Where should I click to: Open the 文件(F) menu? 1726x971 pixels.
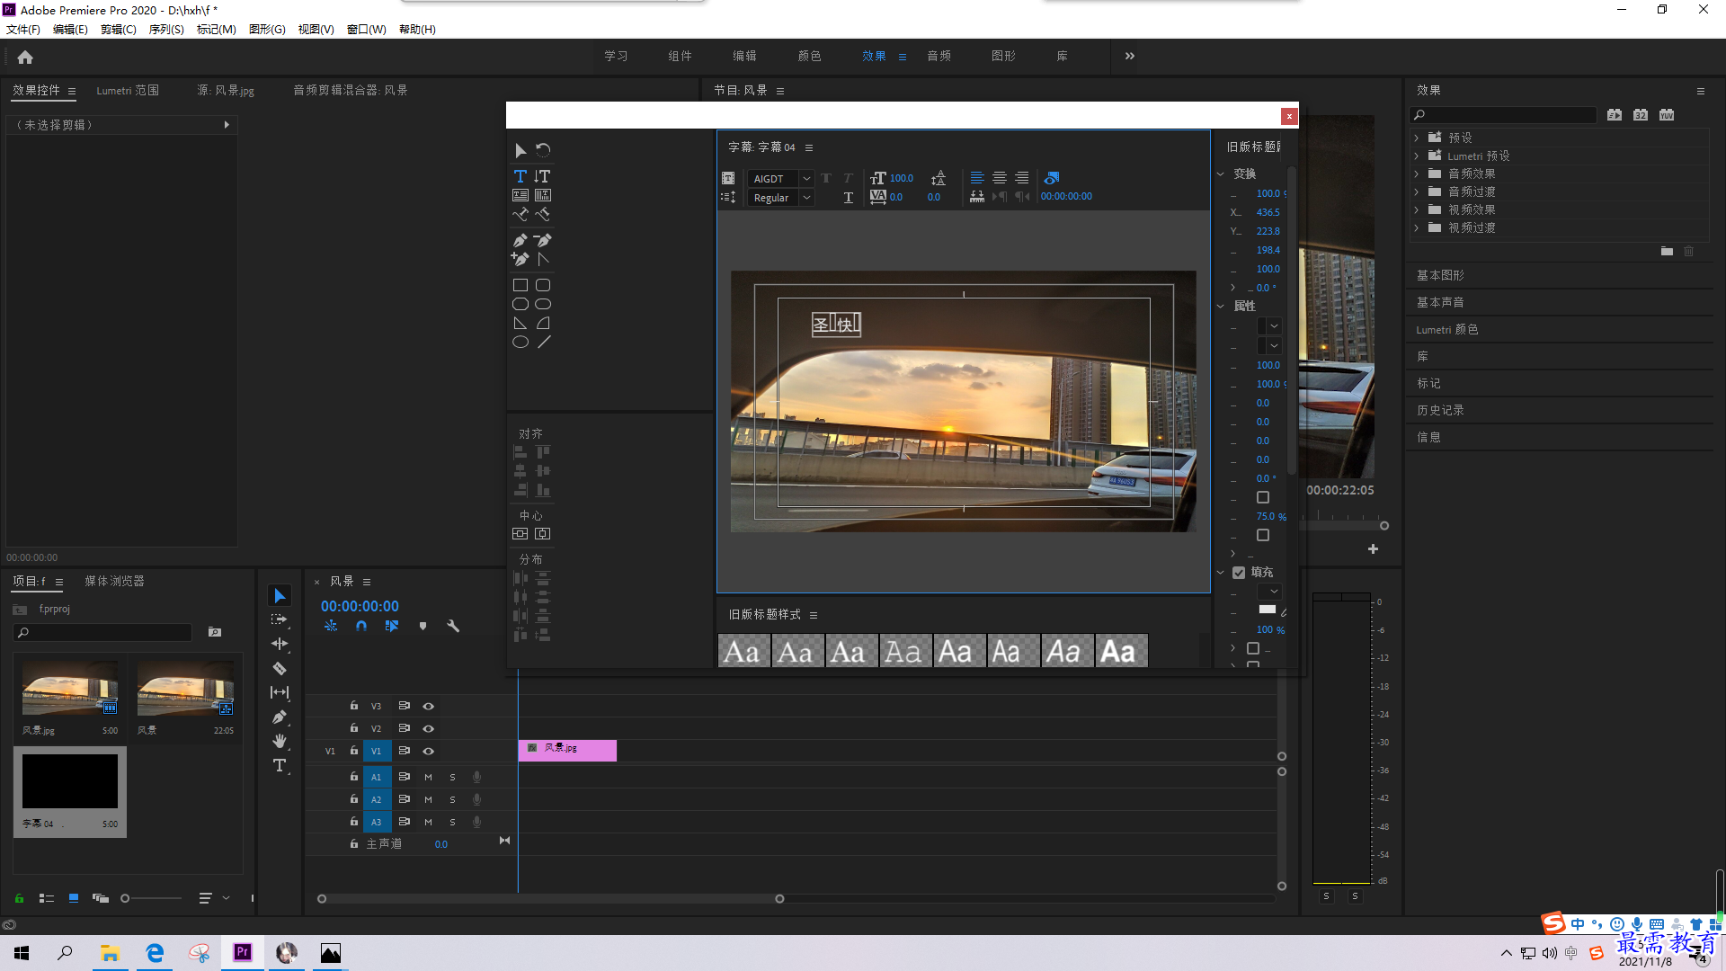click(x=23, y=30)
